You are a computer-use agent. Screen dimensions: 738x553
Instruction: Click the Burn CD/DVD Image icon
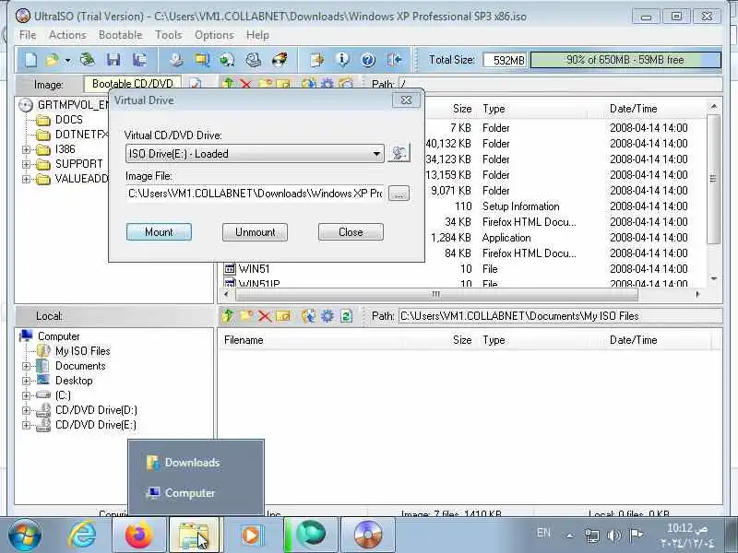[x=280, y=60]
